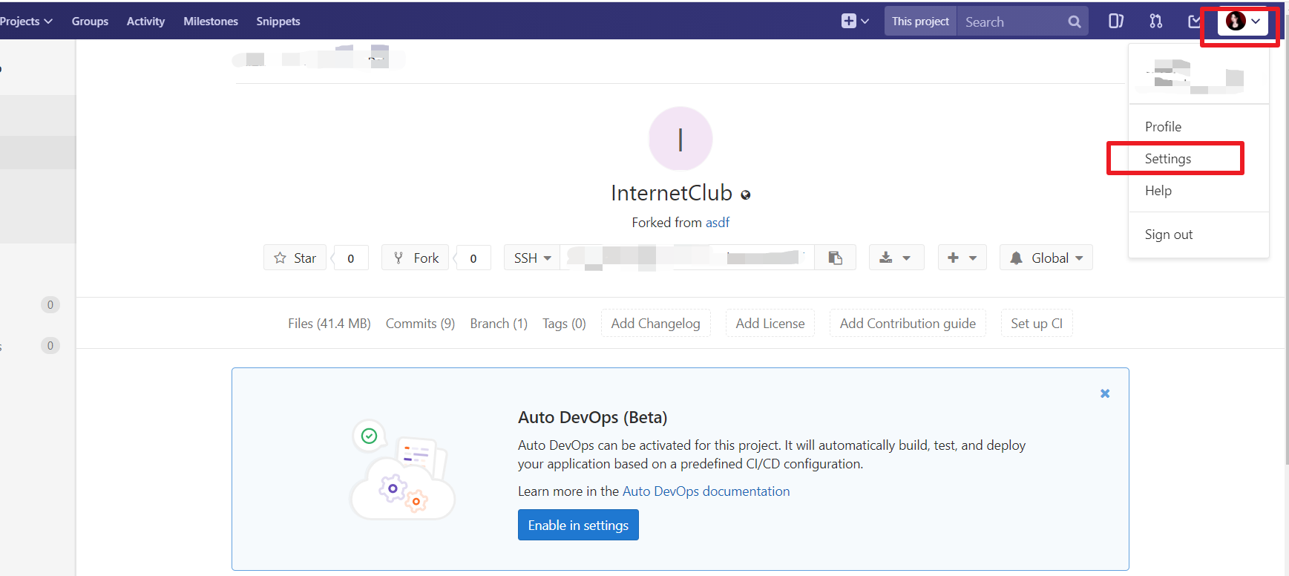This screenshot has width=1289, height=576.
Task: Select Settings from the user menu
Action: tap(1168, 159)
